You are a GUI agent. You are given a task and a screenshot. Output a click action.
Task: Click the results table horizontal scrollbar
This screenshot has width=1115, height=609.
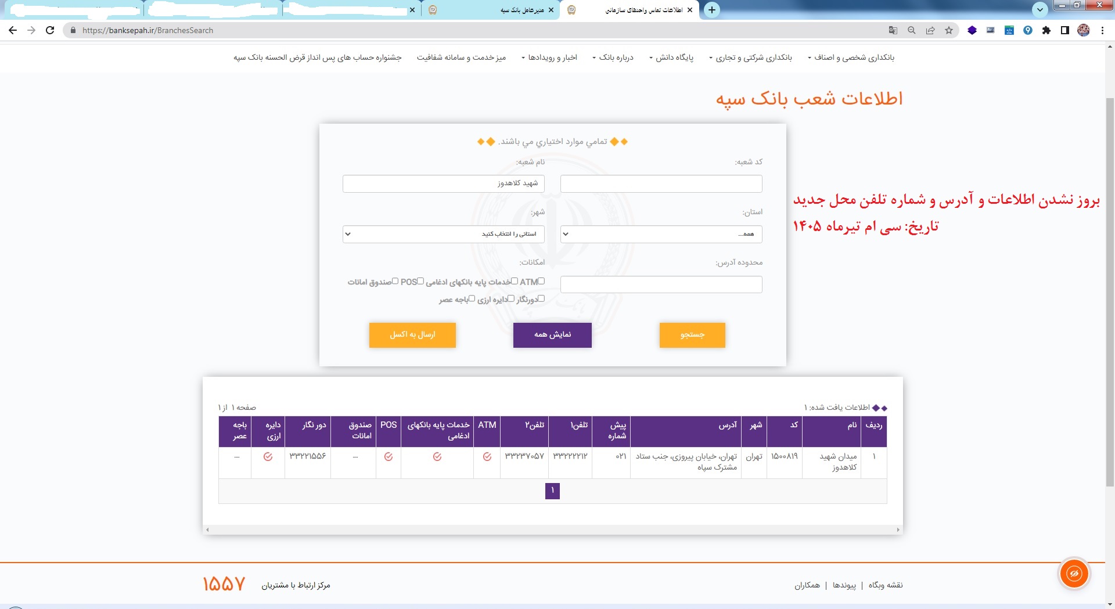click(552, 529)
